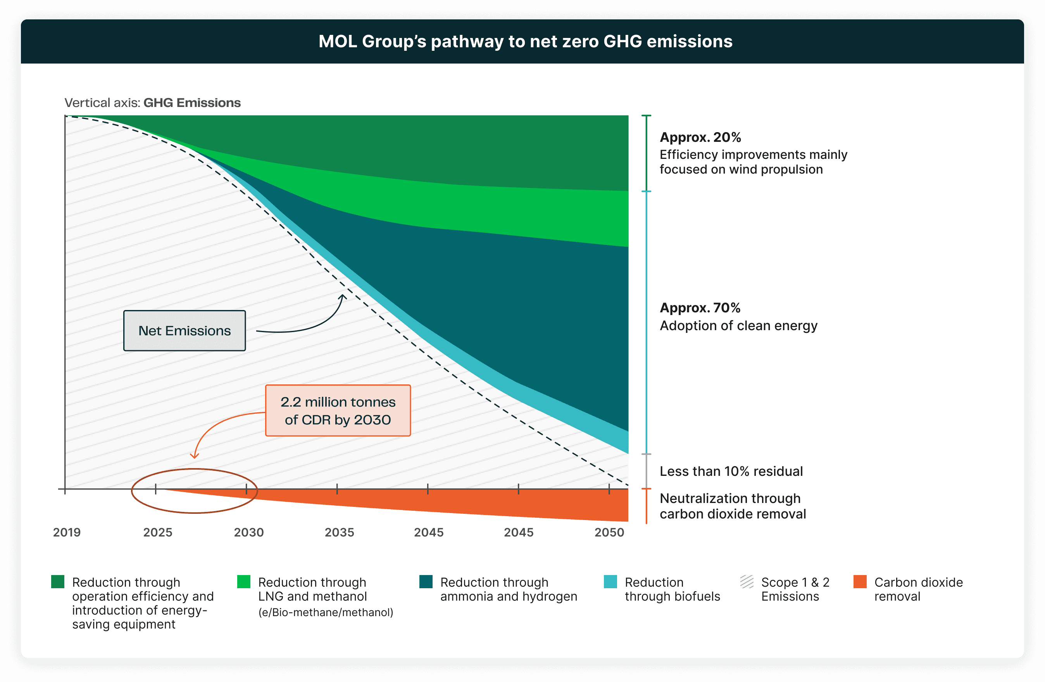This screenshot has height=682, width=1045.
Task: Click the orange arrowhead pointing to red ellipse
Action: tap(195, 456)
